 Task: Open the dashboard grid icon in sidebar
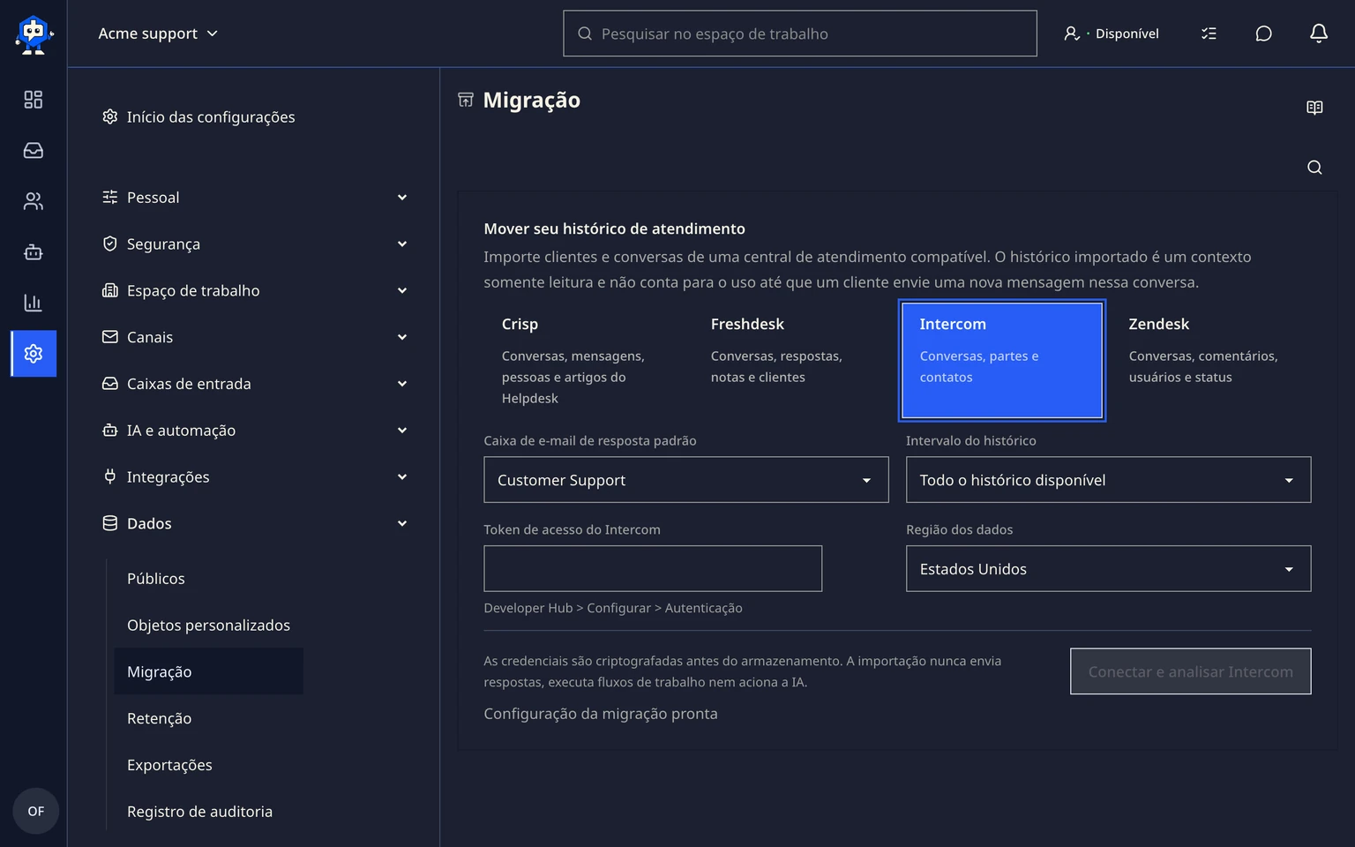coord(34,100)
